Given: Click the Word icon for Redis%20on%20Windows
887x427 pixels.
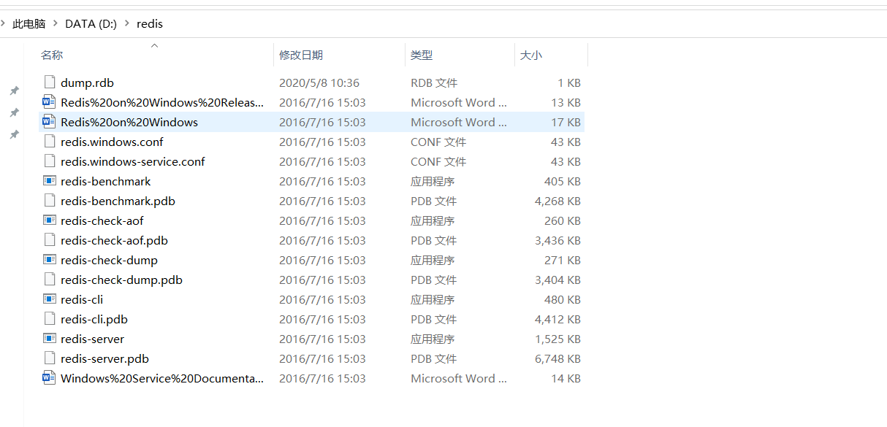Looking at the screenshot, I should coord(50,122).
